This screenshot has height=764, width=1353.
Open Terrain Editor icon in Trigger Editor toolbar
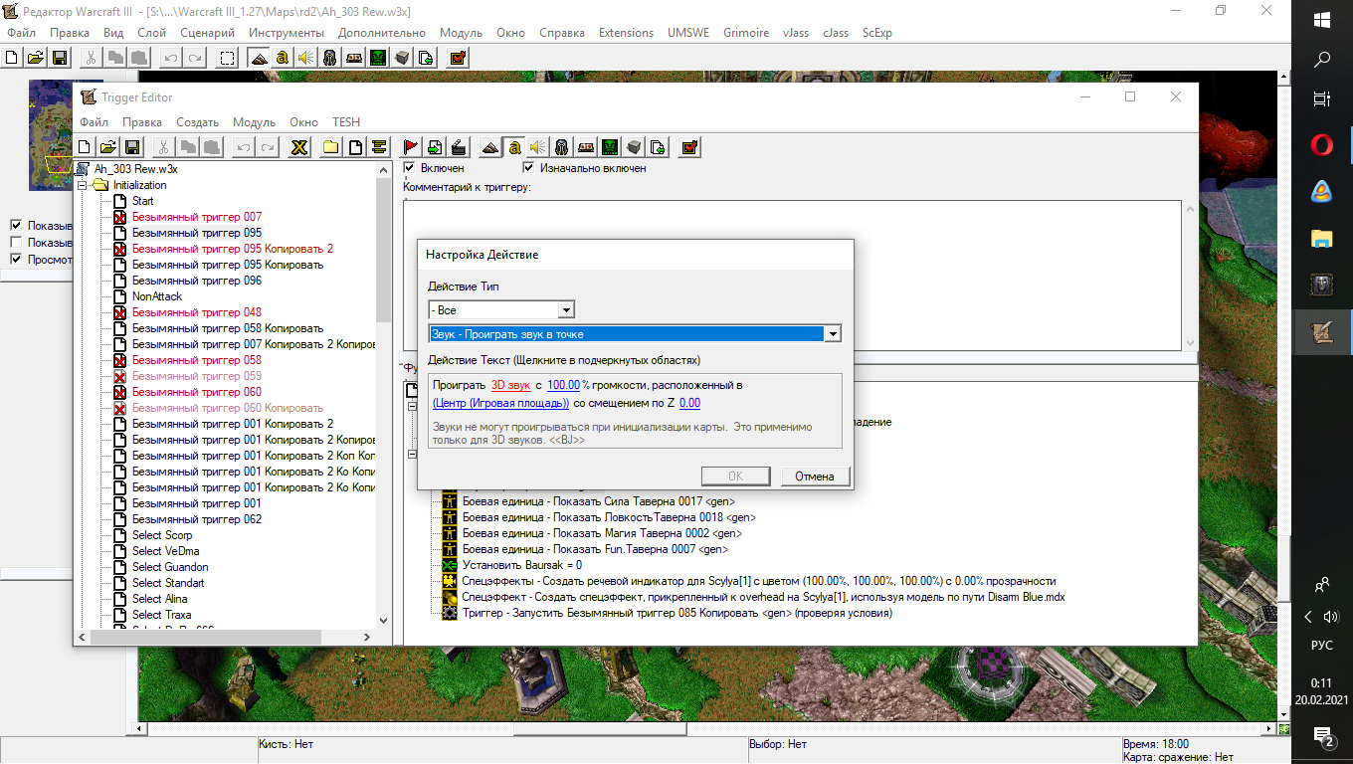(489, 147)
